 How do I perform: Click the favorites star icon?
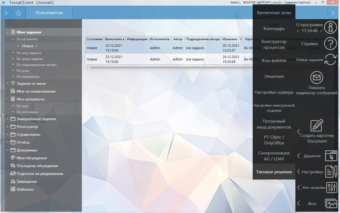[x=18, y=13]
